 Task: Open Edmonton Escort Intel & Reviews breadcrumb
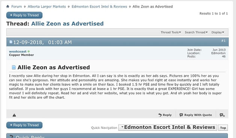[99, 7]
